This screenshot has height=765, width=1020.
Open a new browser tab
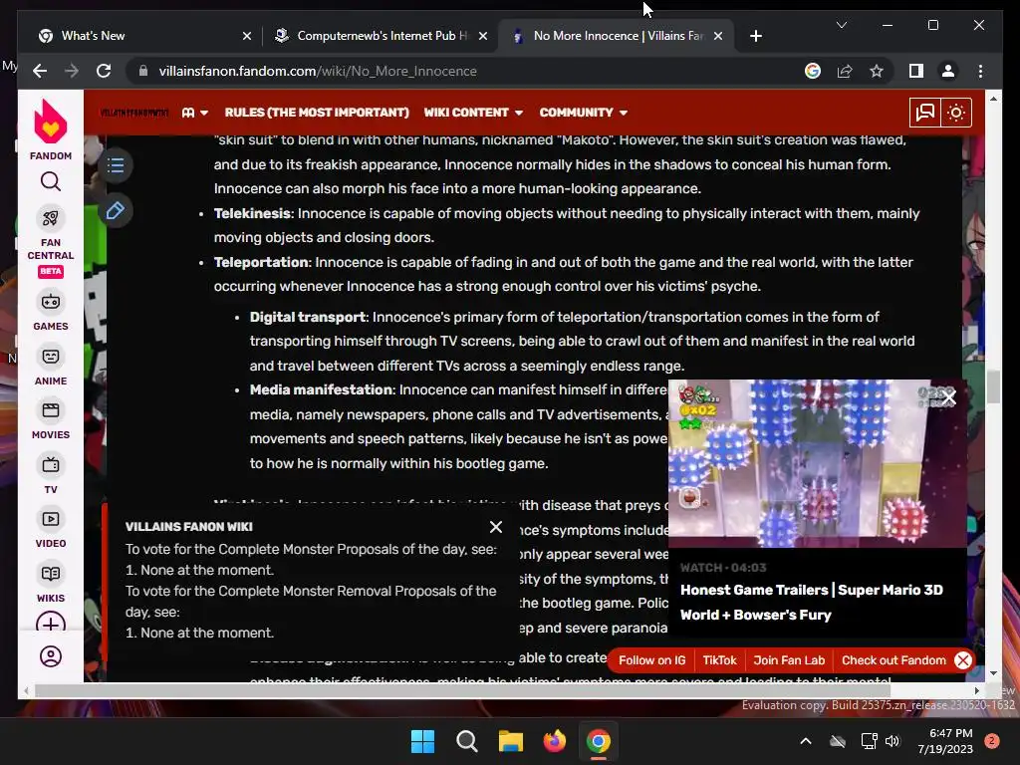pyautogui.click(x=755, y=36)
